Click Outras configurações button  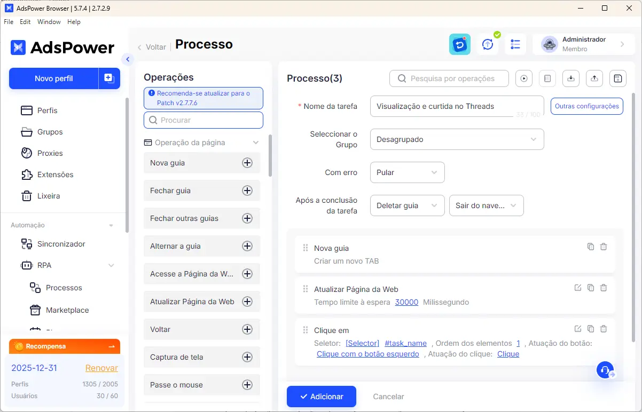pyautogui.click(x=587, y=106)
